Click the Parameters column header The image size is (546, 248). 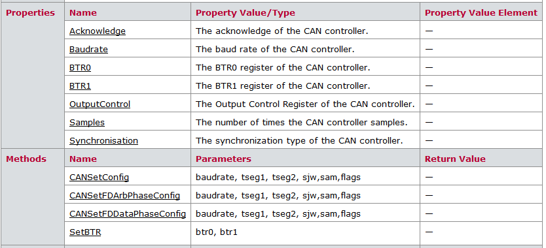(223, 159)
